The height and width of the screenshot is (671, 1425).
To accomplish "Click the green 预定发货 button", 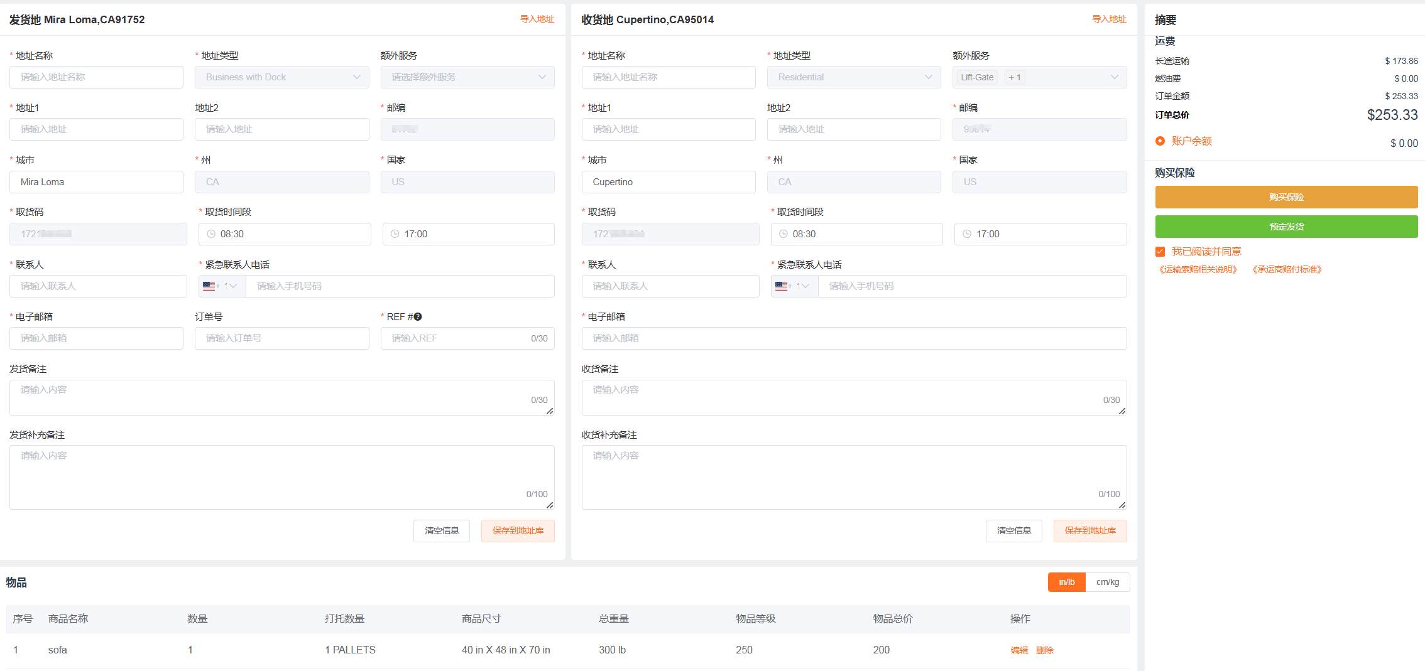I will click(x=1286, y=227).
